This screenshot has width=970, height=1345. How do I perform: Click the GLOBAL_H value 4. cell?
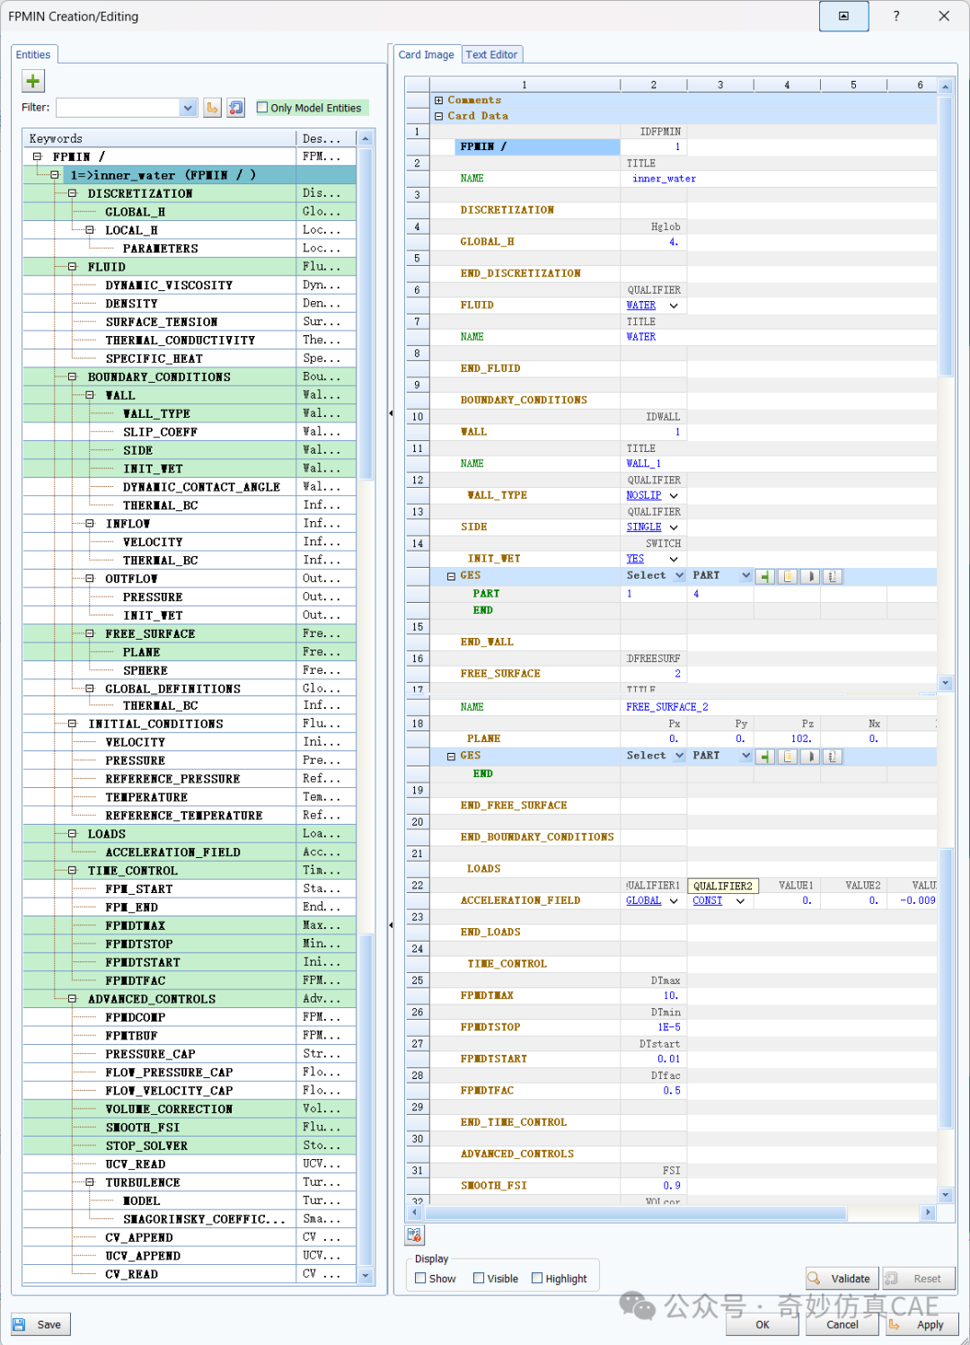(x=654, y=243)
